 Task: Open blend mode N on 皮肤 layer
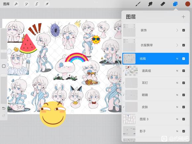point(177,107)
